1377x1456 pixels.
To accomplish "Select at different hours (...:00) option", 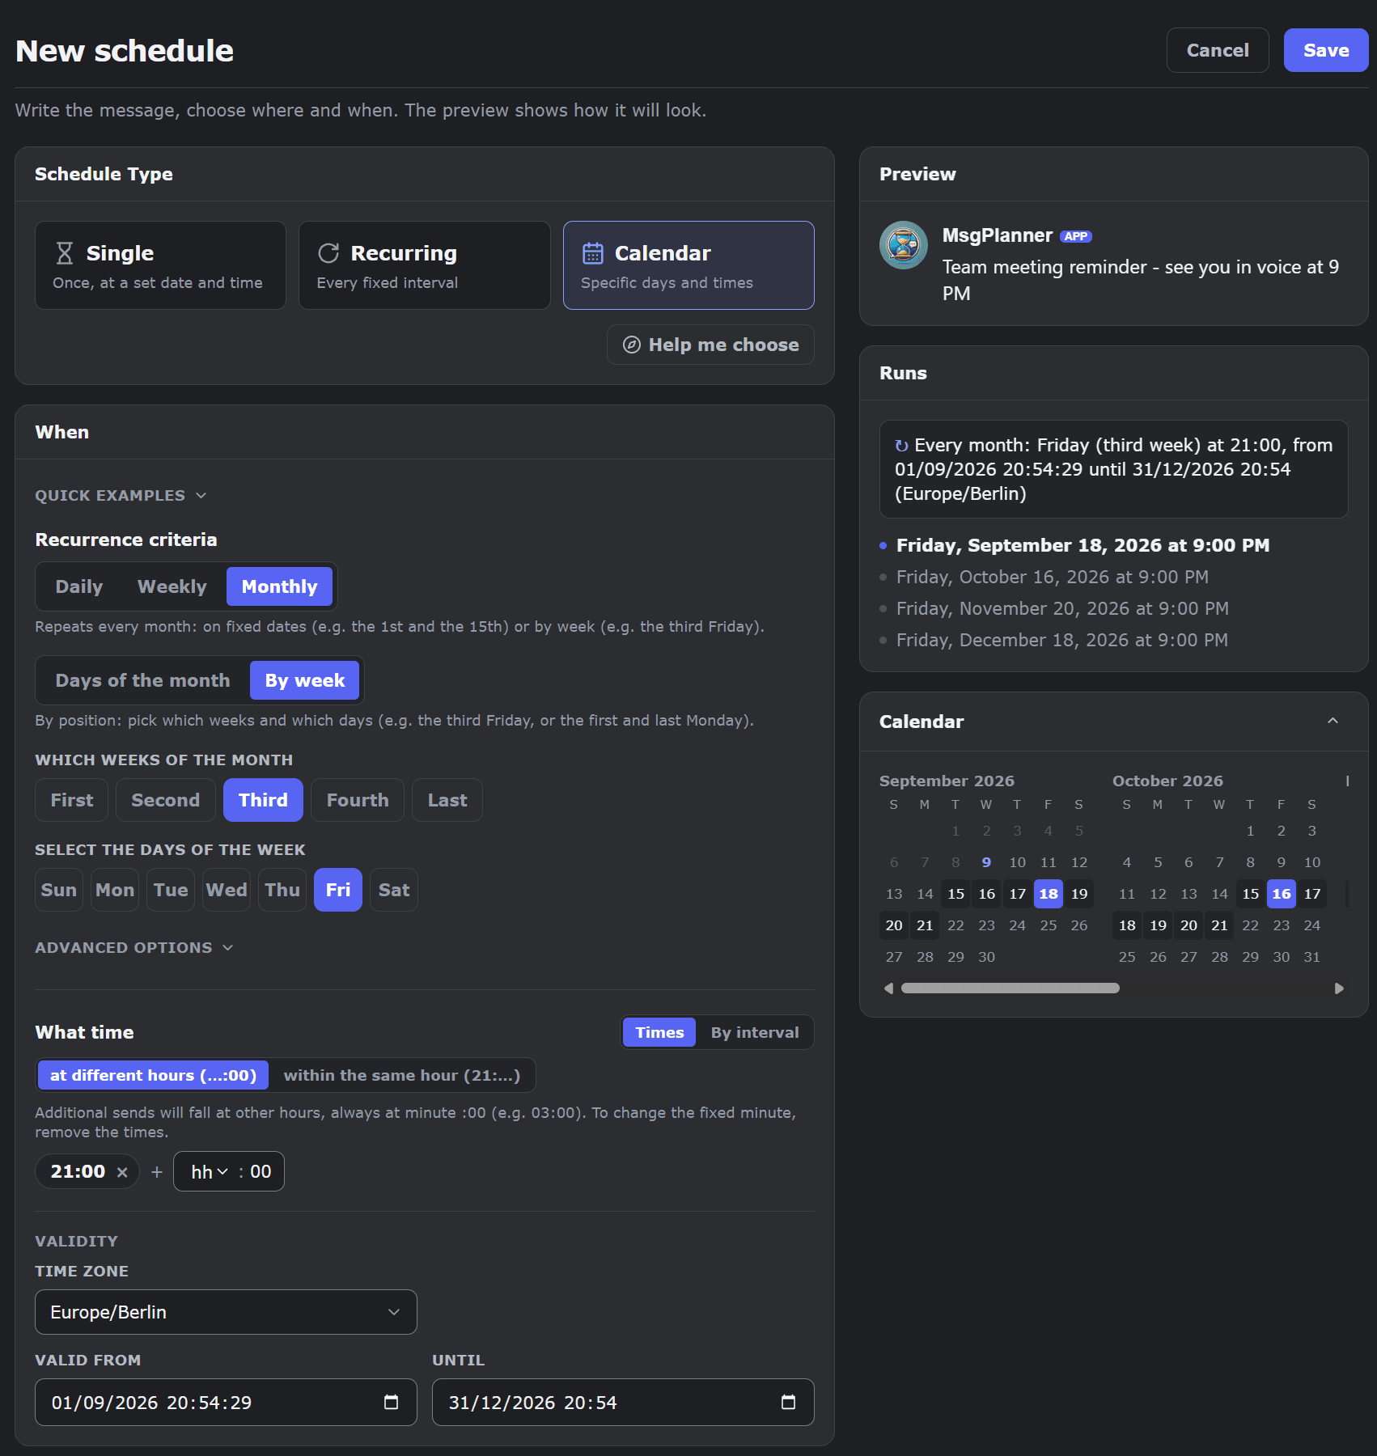I will (153, 1075).
